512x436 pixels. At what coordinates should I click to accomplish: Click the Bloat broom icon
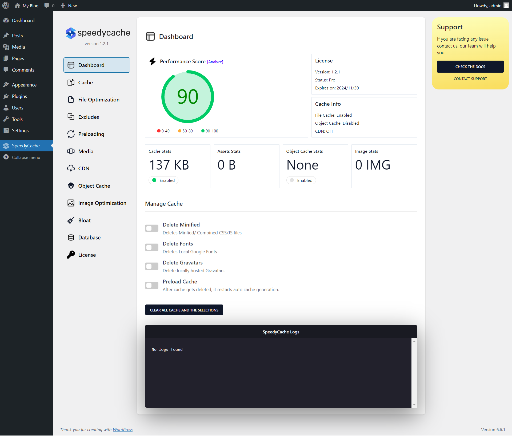[71, 220]
